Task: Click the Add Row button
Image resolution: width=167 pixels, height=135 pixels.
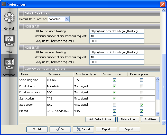Action: tap(150, 119)
